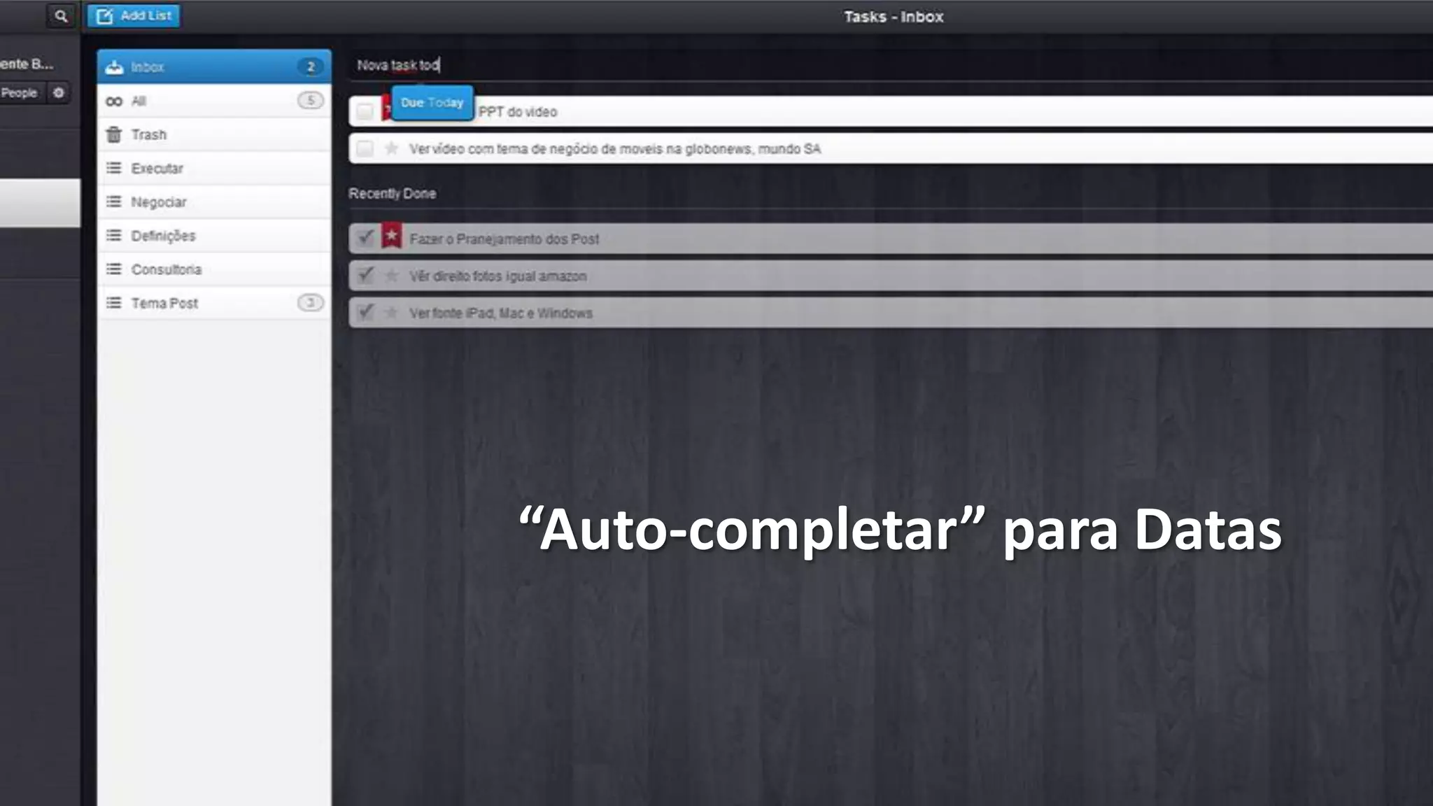1433x806 pixels.
Task: Click list icon beside Executar
Action: (x=114, y=168)
